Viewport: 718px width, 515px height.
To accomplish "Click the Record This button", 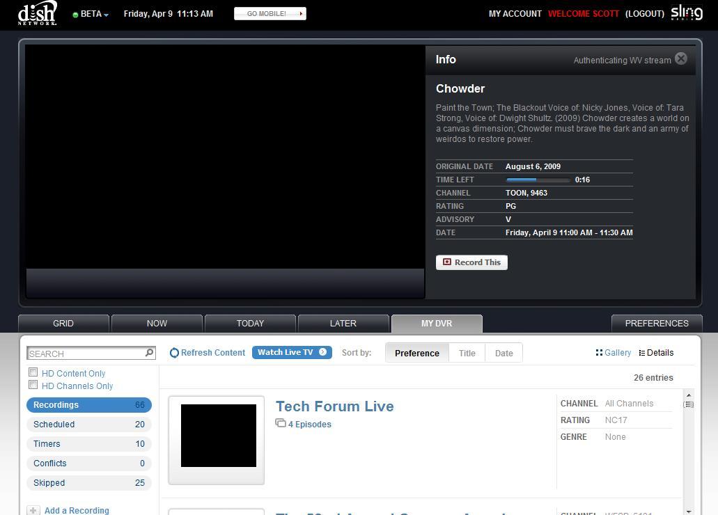I will (471, 262).
